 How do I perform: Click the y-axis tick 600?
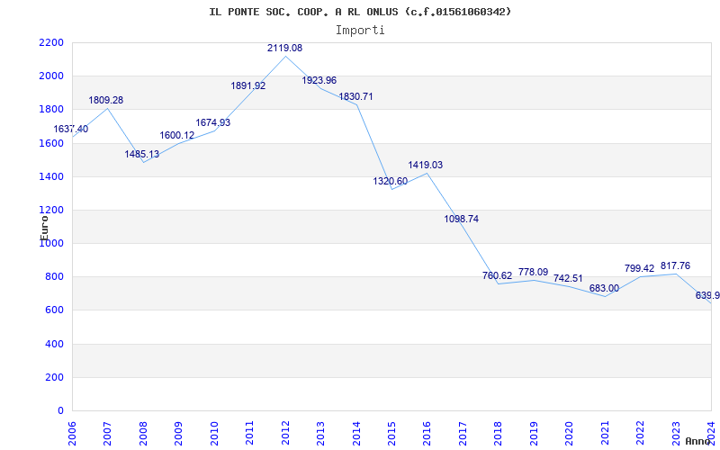[x=55, y=310]
